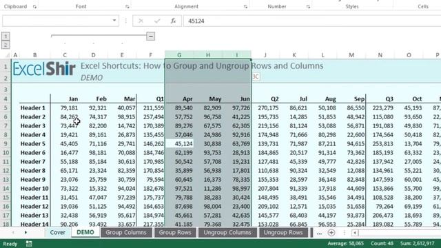This screenshot has width=441, height=248.
Task: Select the Header 10 label cell
Action: pyautogui.click(x=34, y=188)
